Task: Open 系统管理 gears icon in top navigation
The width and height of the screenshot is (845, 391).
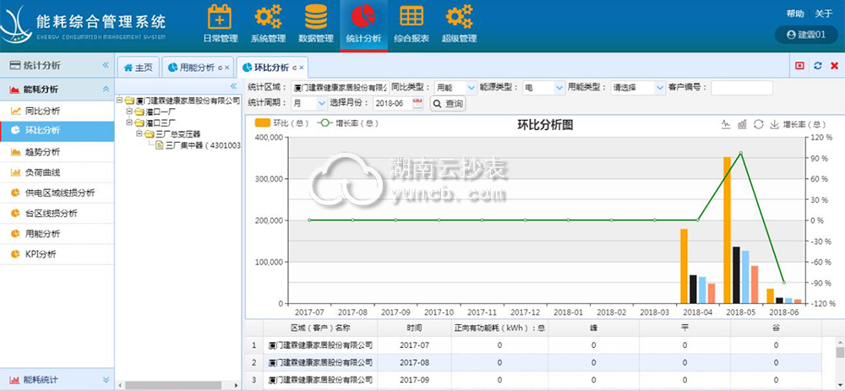Action: coord(268,17)
